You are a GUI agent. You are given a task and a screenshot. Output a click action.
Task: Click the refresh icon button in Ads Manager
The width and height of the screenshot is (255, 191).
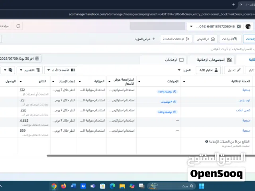click(x=18, y=26)
